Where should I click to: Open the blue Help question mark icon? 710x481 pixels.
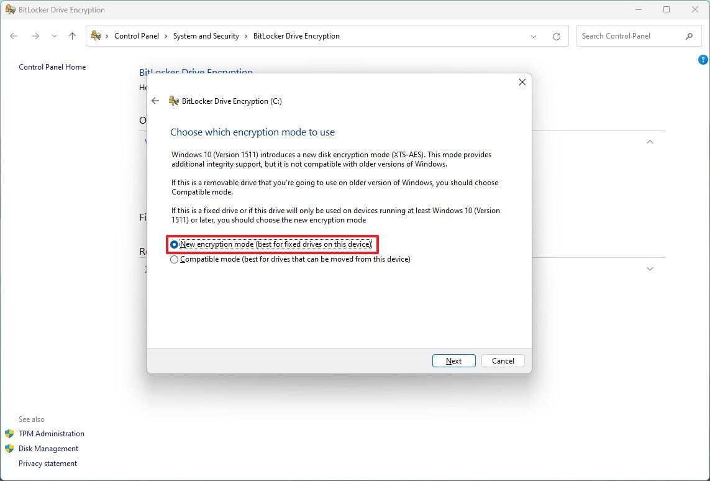(x=703, y=60)
